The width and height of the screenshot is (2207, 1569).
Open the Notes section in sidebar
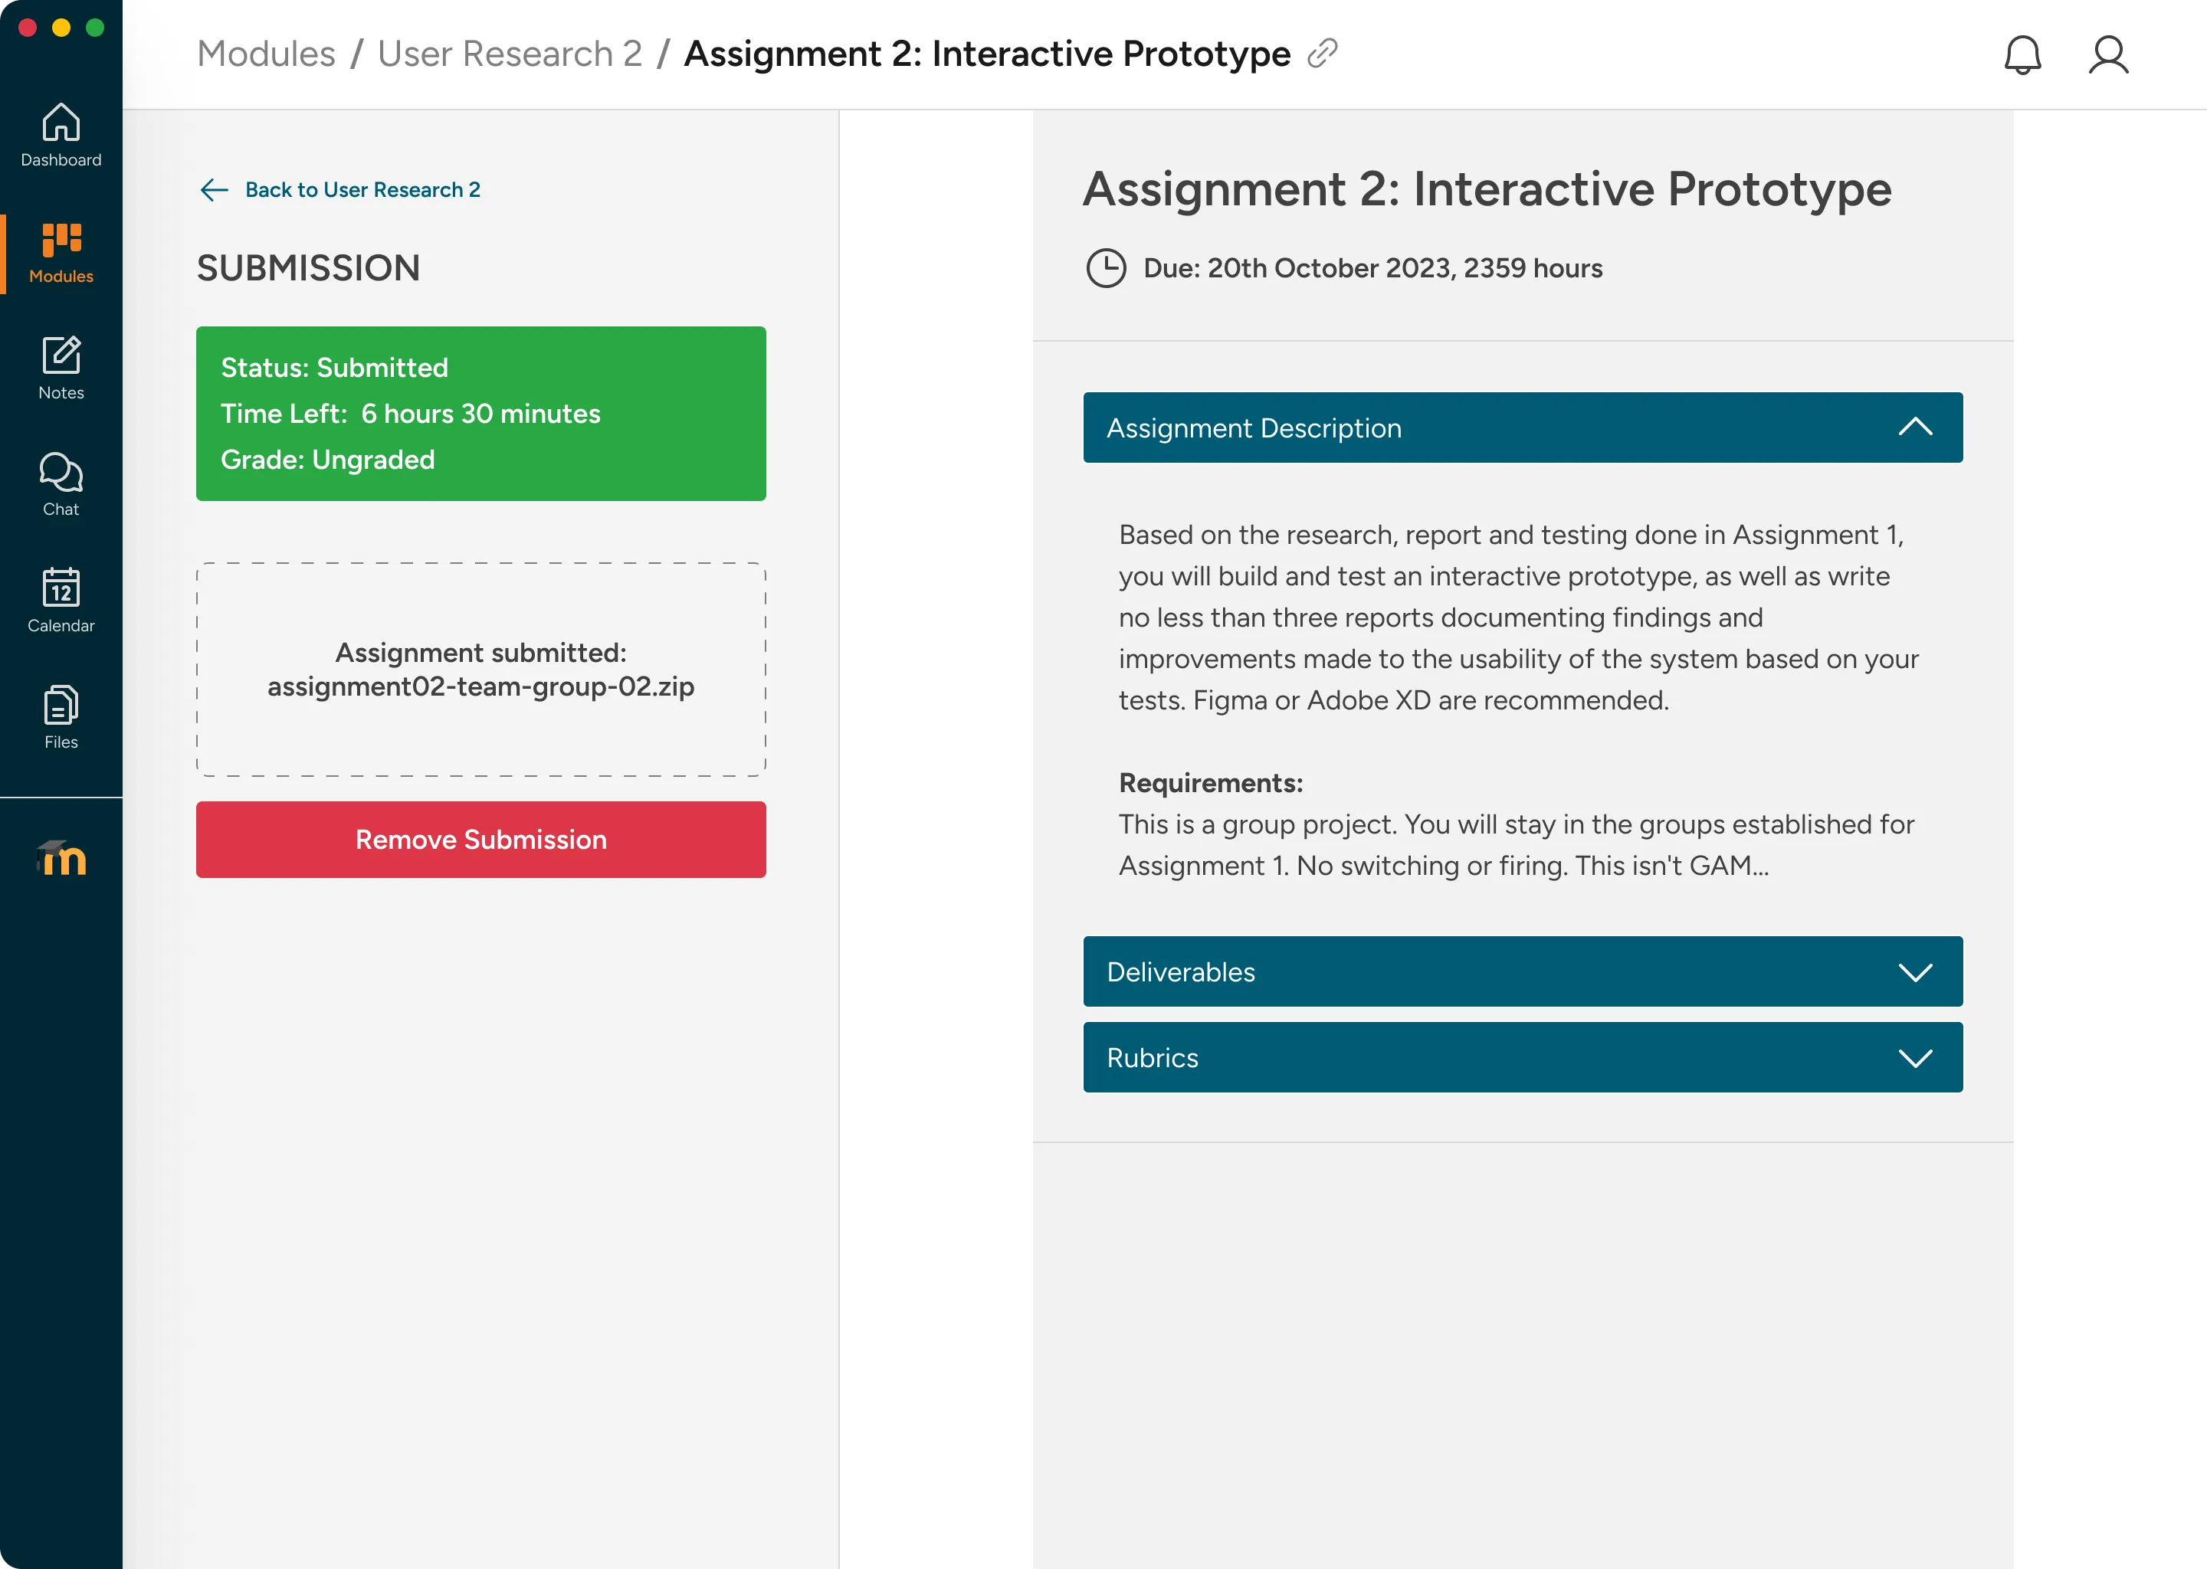click(x=61, y=368)
